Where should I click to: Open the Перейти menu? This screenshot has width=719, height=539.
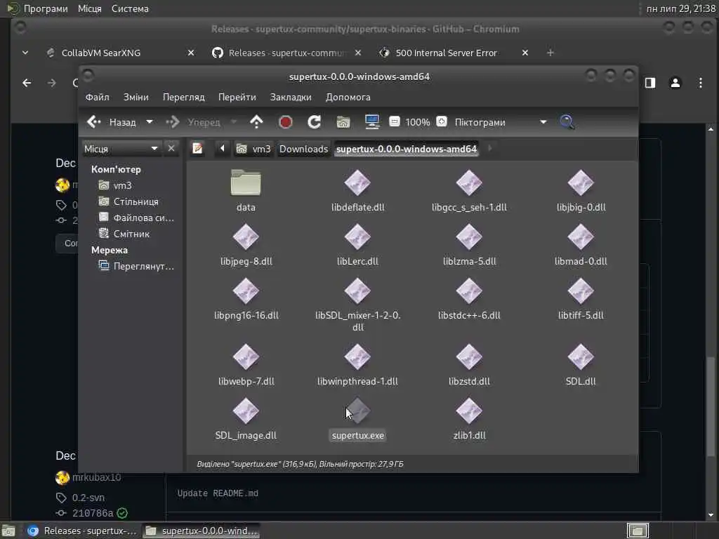[x=237, y=97]
